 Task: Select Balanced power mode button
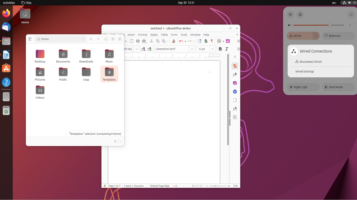click(338, 36)
